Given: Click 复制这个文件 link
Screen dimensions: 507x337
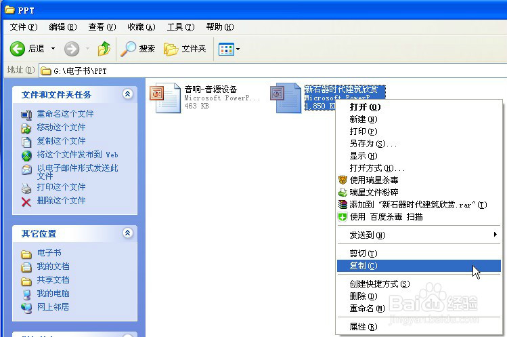Looking at the screenshot, I should point(61,141).
